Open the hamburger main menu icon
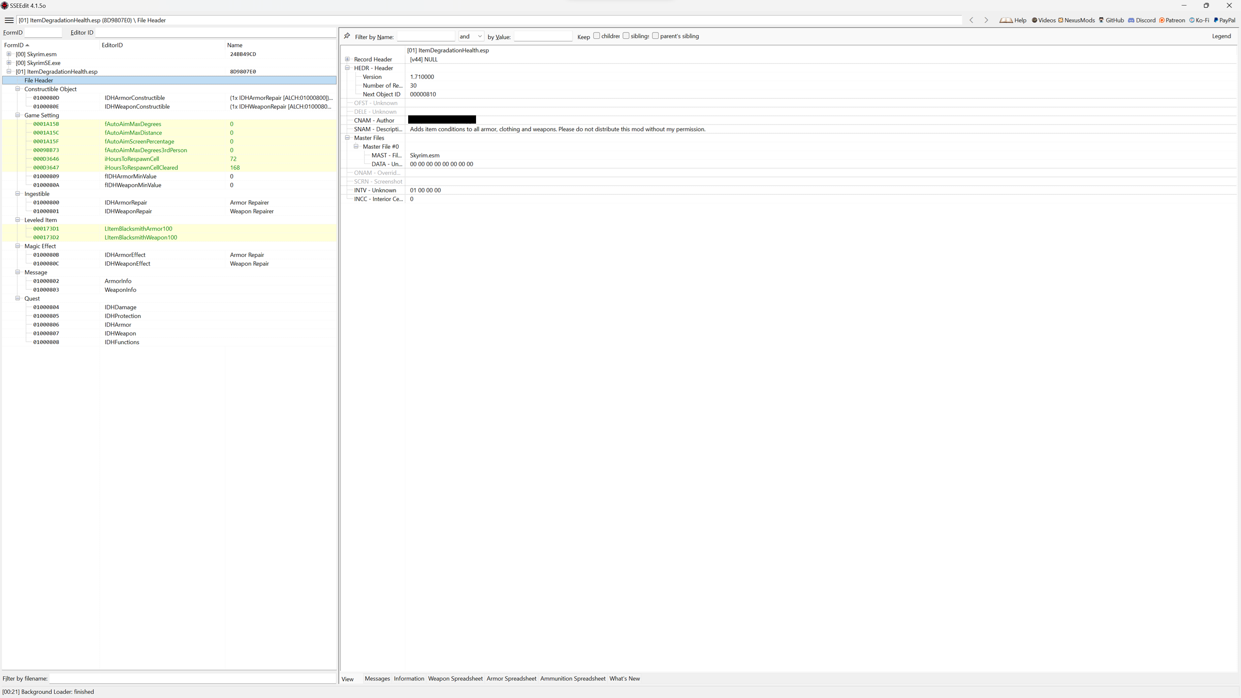This screenshot has height=698, width=1241. point(9,20)
